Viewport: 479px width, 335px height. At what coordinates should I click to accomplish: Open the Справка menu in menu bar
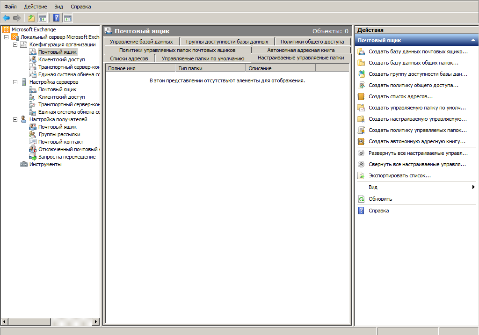(80, 7)
